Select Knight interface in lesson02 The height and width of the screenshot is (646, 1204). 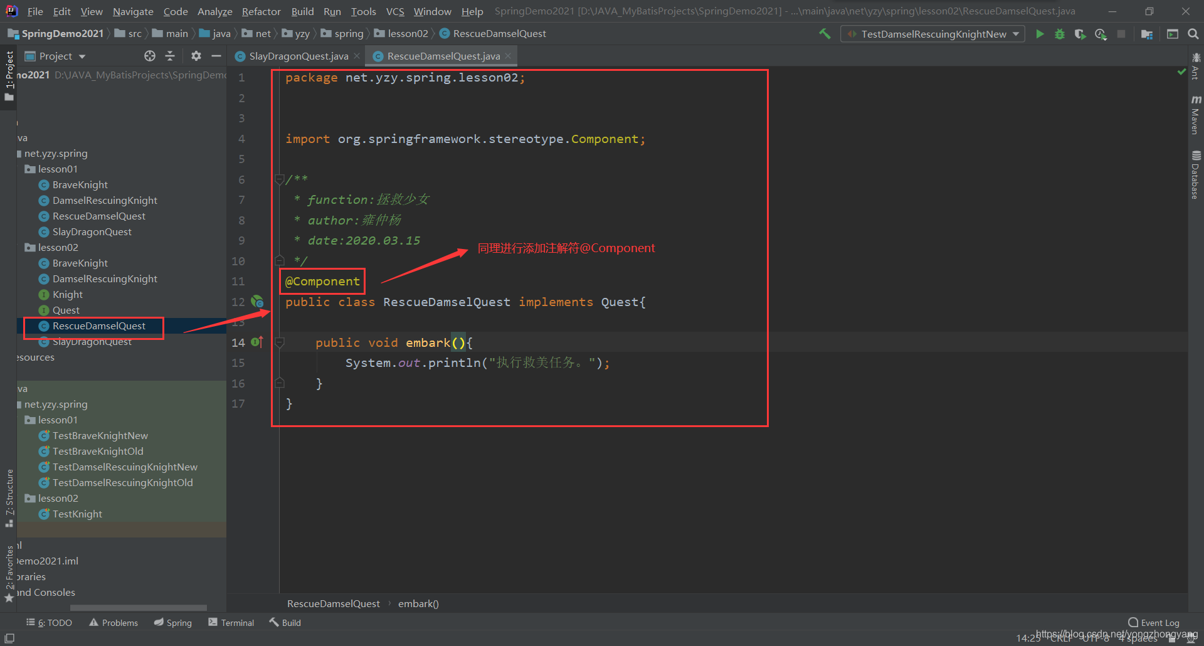click(x=61, y=295)
